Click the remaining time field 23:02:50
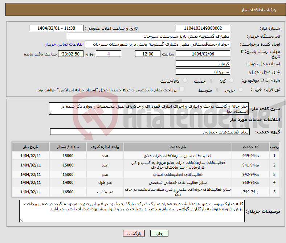This screenshot has width=286, height=243. 71,54
